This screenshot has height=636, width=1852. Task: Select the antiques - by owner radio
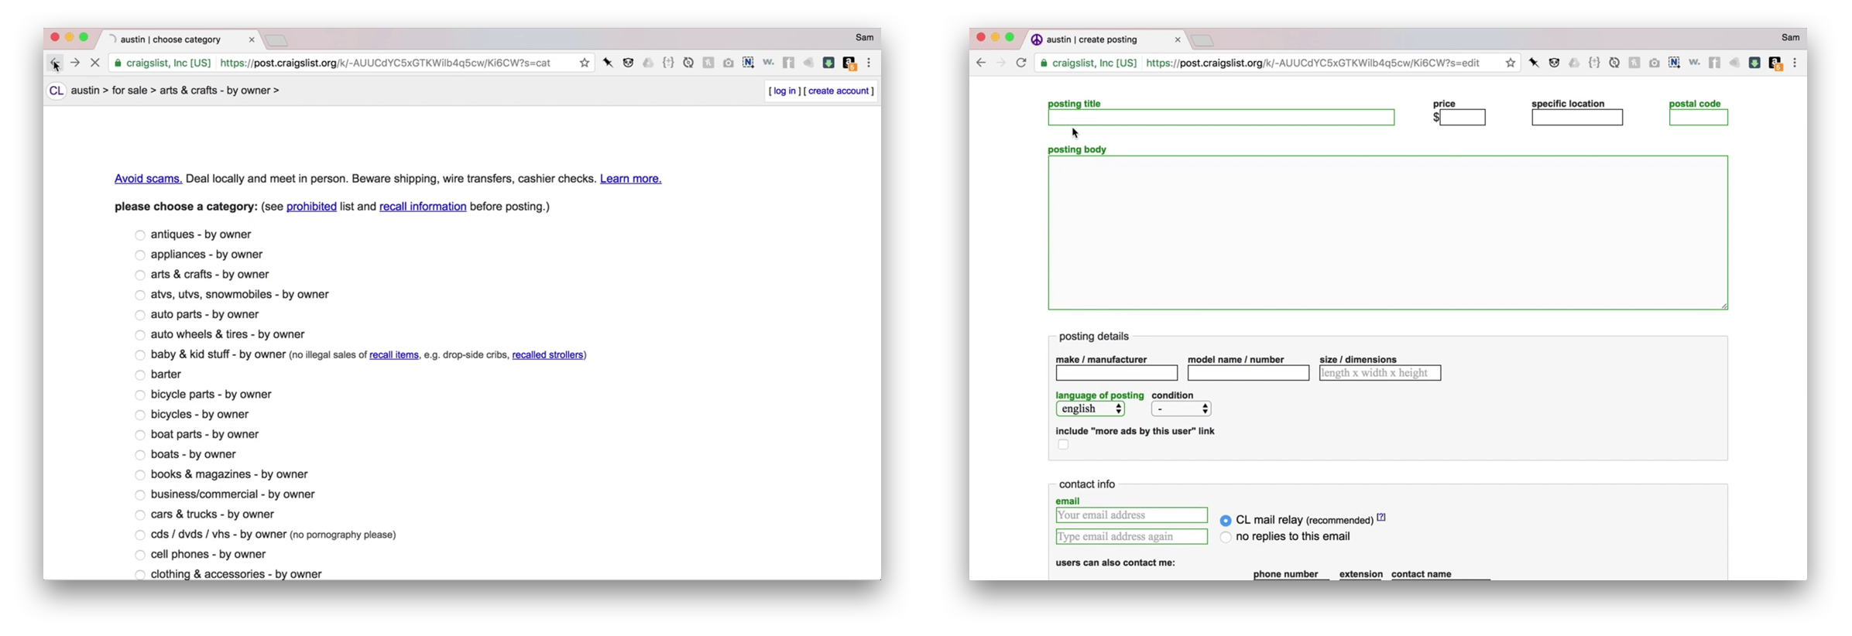pos(140,235)
